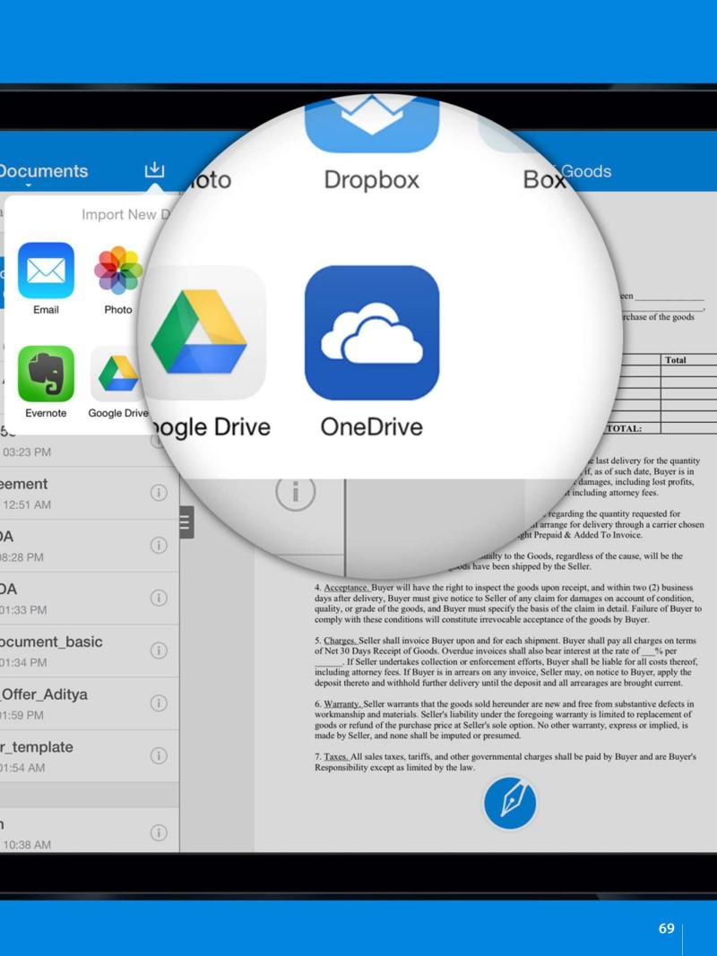Select the r_template list row
This screenshot has height=956, width=717.
pyautogui.click(x=90, y=756)
